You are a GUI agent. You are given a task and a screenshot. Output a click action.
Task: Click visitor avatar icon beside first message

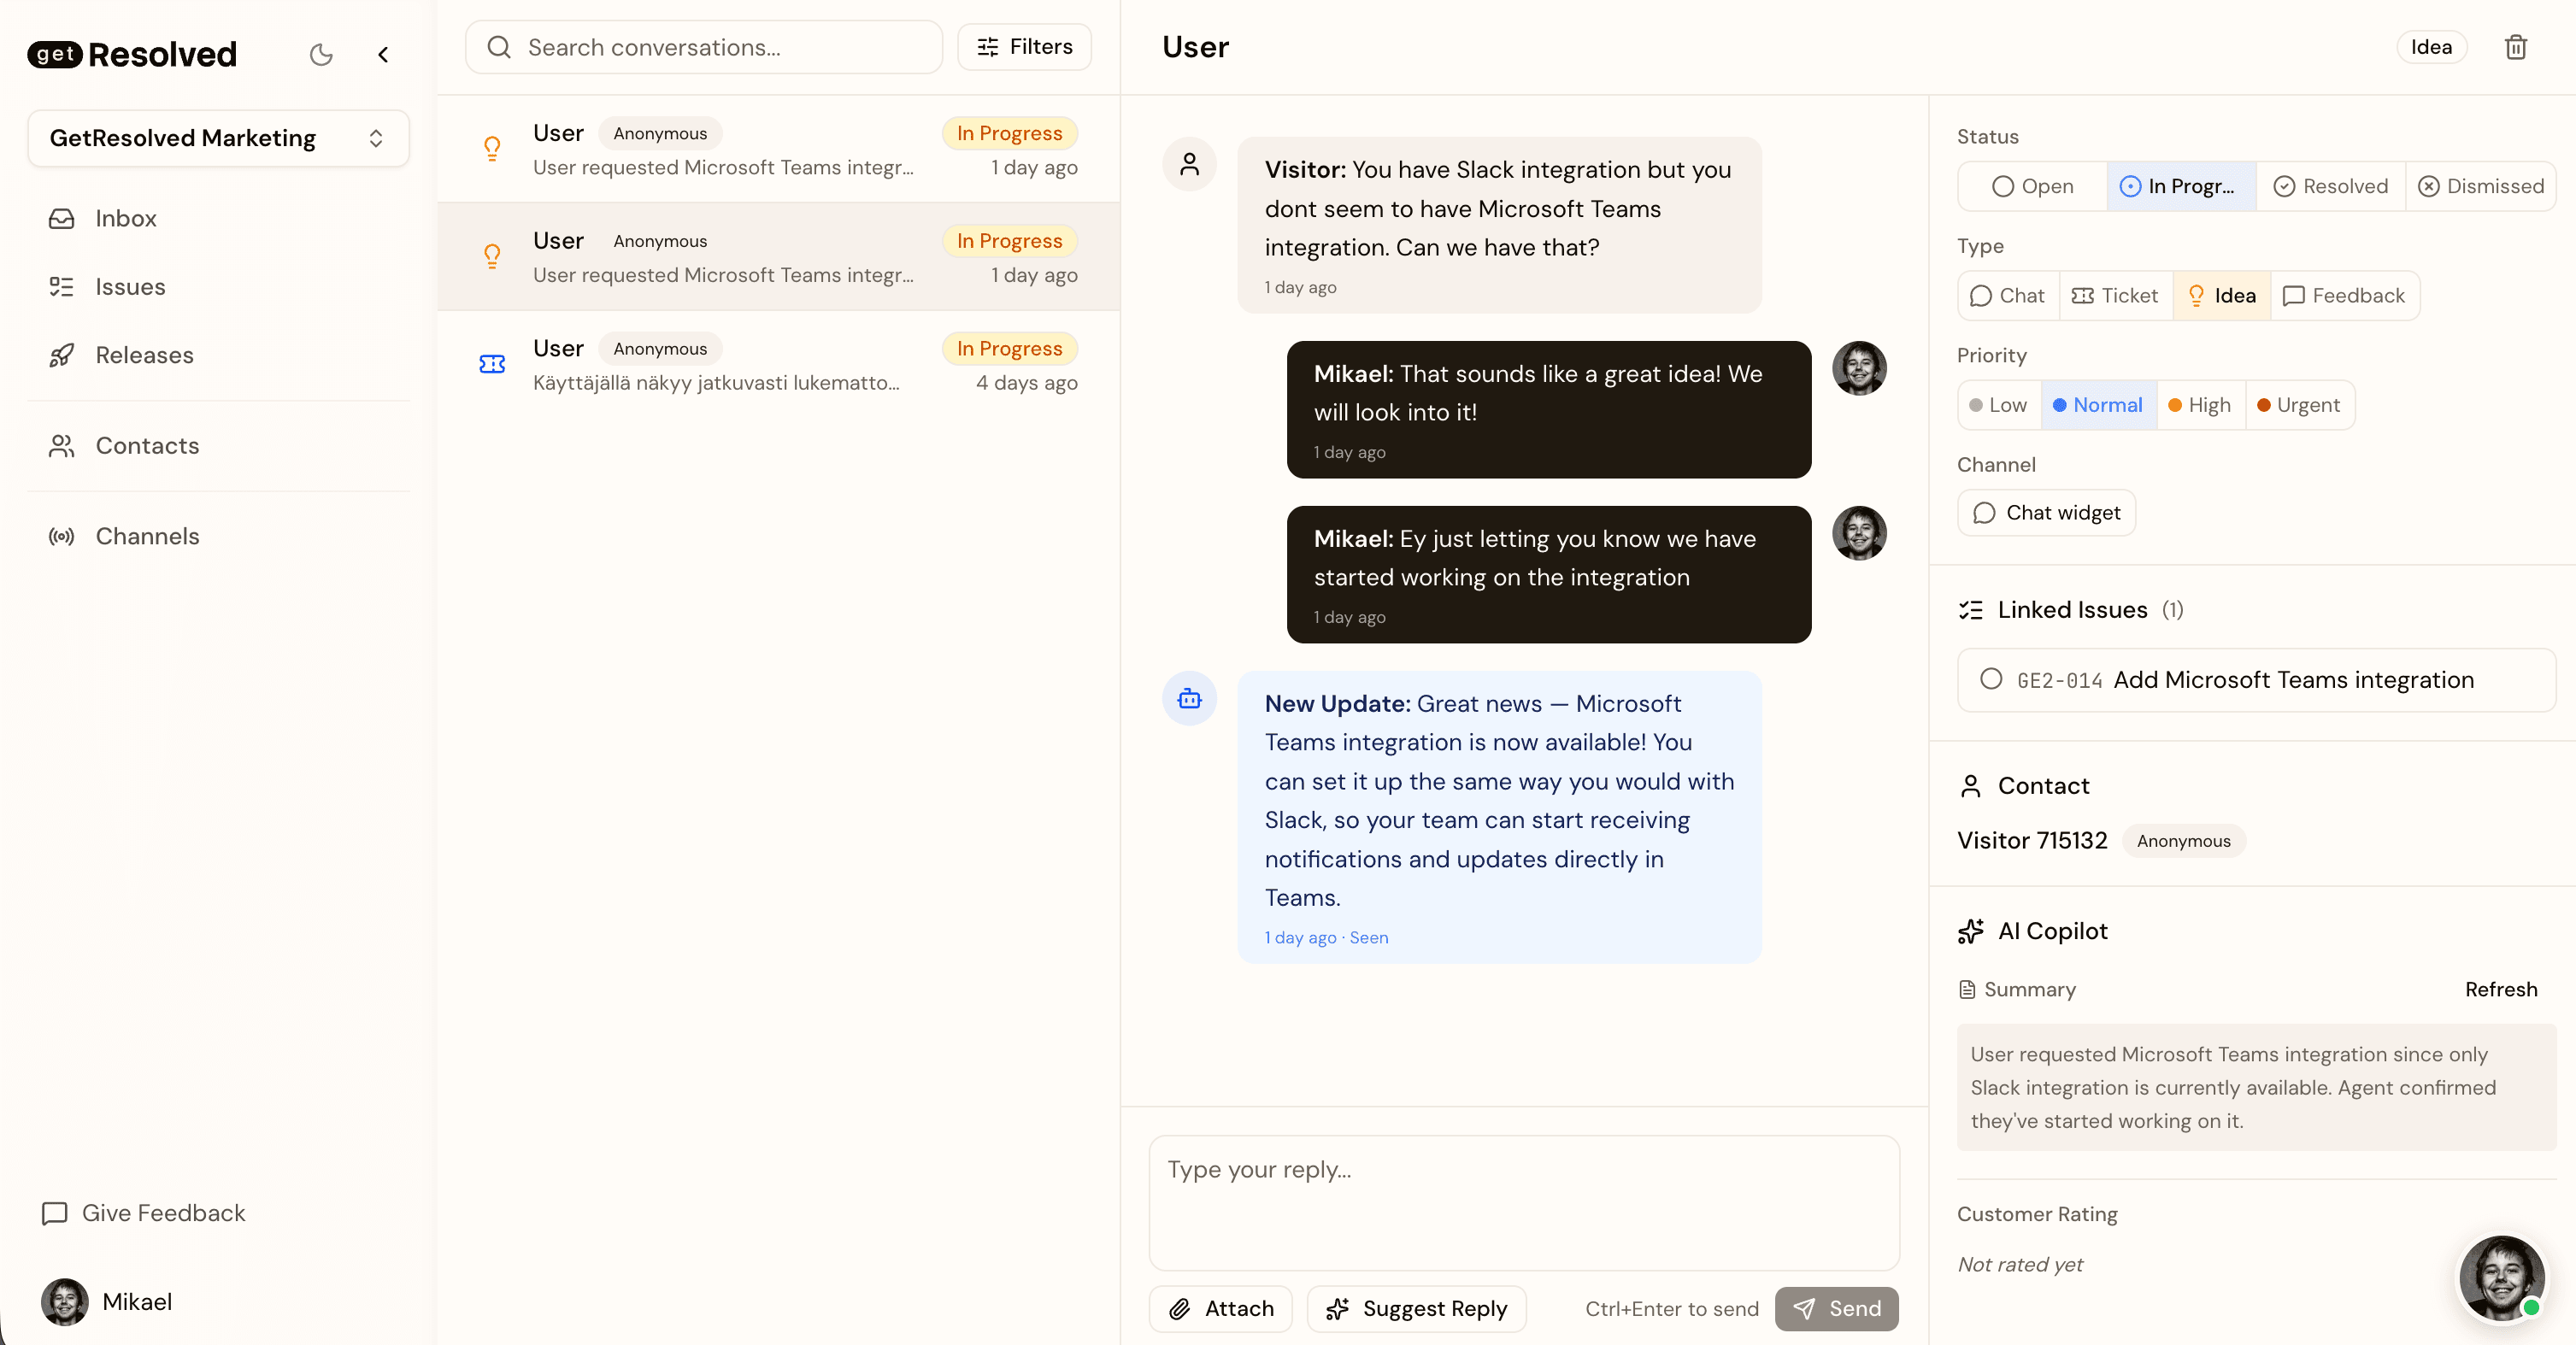(1189, 164)
